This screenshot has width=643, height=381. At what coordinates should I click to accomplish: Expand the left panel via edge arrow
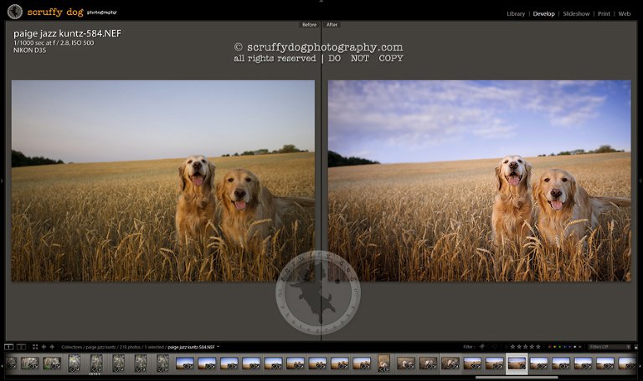[3, 180]
